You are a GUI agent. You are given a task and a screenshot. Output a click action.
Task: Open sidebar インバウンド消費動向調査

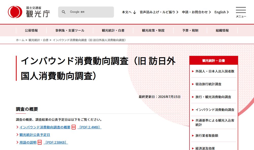215,110
